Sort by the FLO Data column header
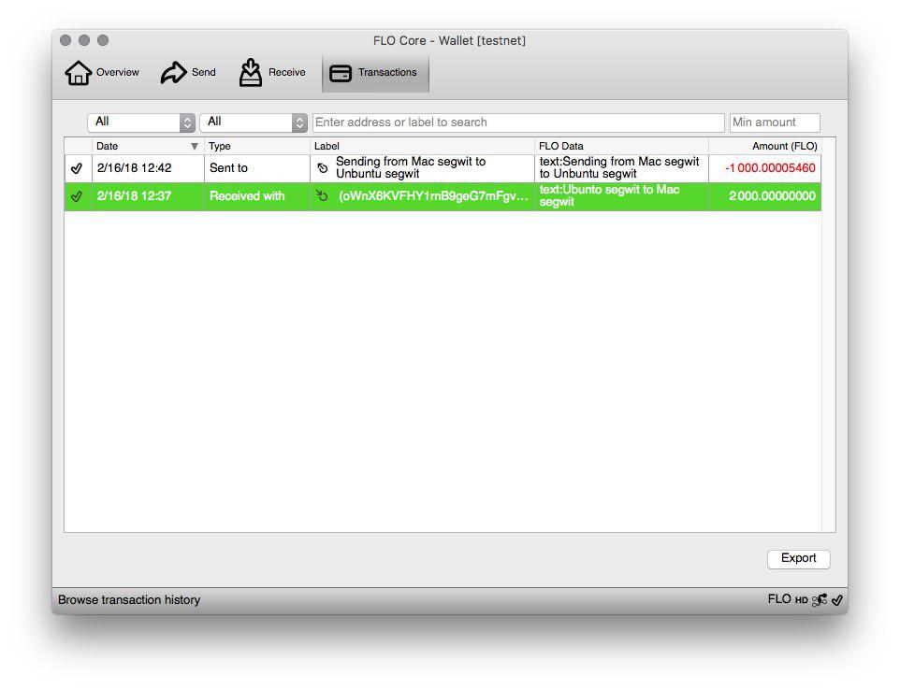 [x=621, y=146]
